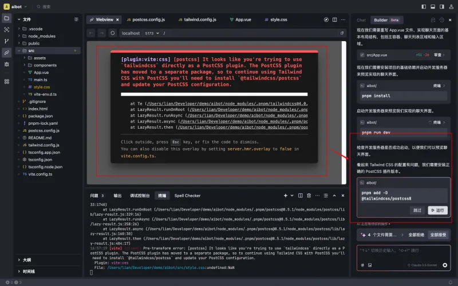Toggle the left sidebar layout button
The height and width of the screenshot is (286, 458).
424,7
